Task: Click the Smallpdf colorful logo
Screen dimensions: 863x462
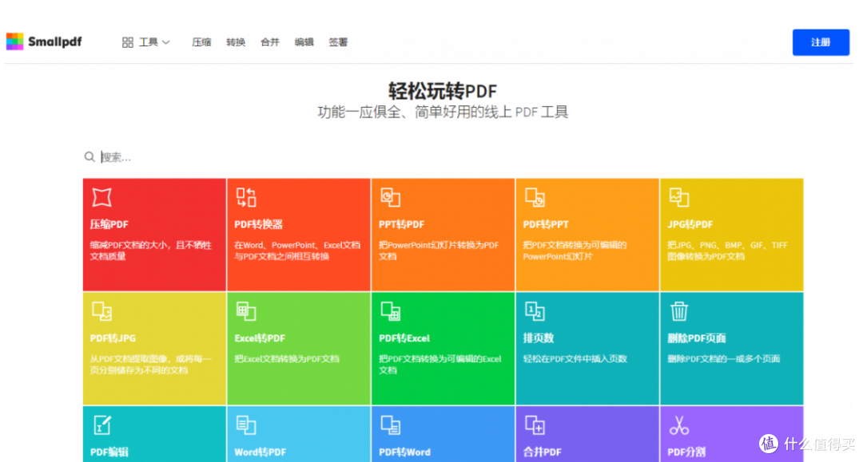Action: pyautogui.click(x=15, y=41)
